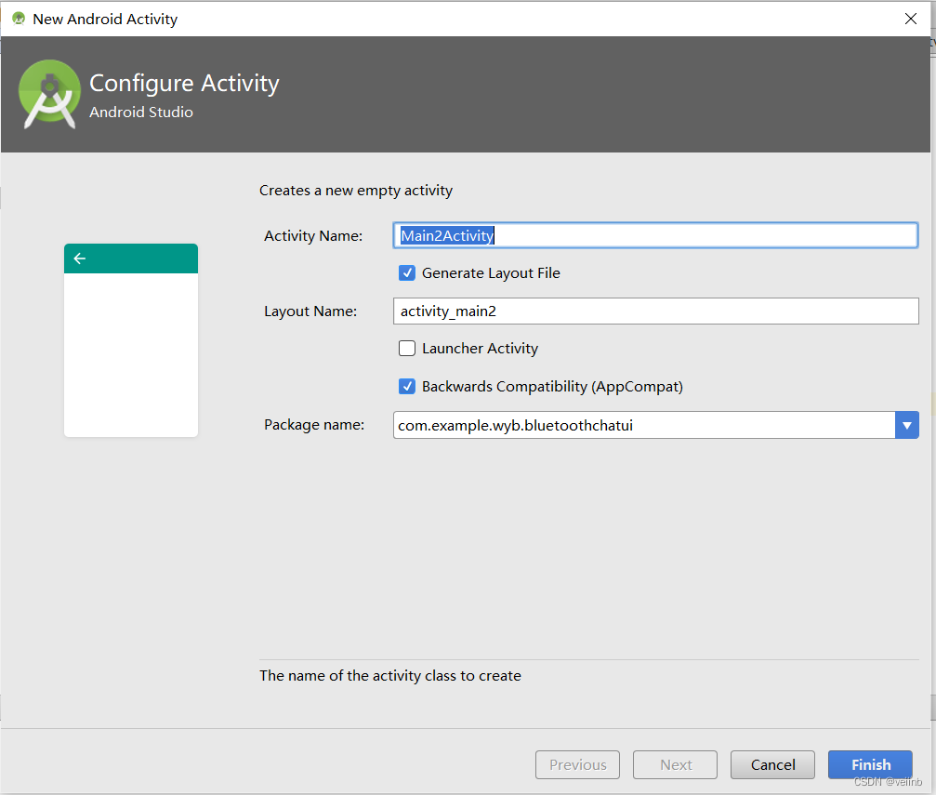This screenshot has width=936, height=795.
Task: Click the Android icon in title bar
Action: [x=19, y=19]
